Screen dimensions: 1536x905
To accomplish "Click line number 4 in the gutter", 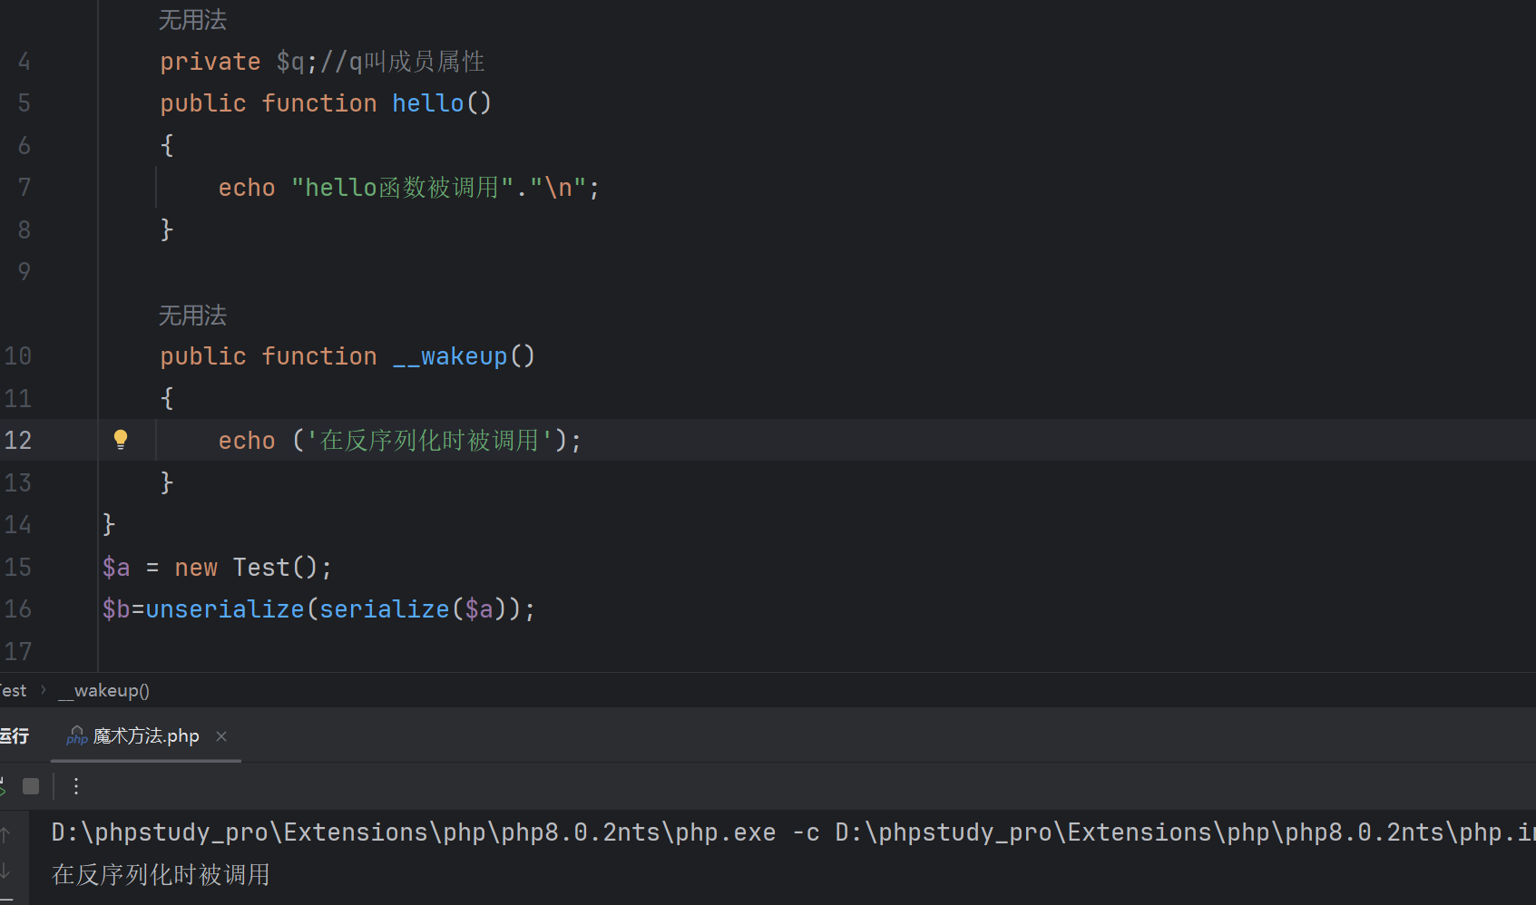I will pos(24,62).
